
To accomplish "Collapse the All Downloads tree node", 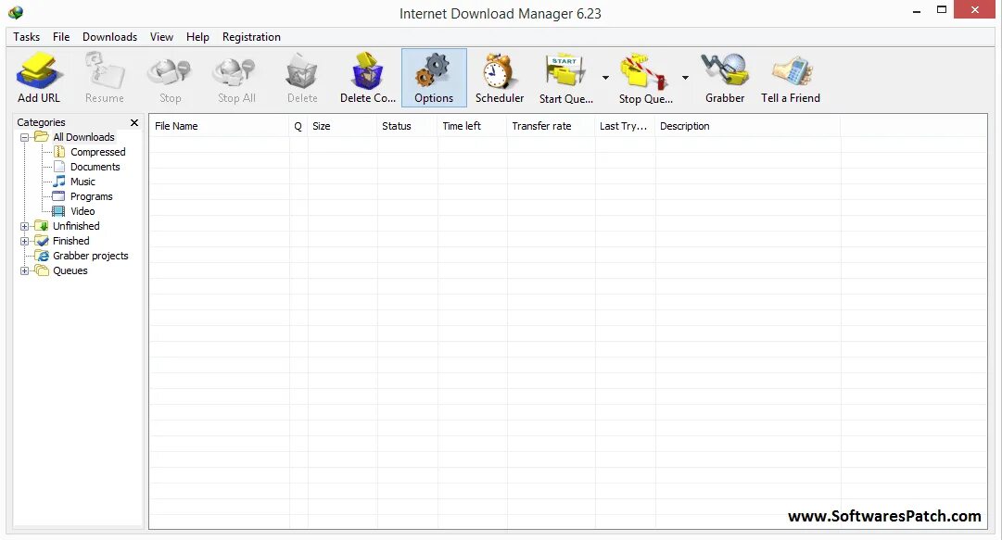I will click(x=24, y=137).
